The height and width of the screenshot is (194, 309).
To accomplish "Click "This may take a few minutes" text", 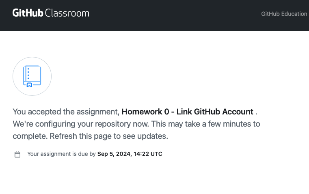I will point(211,124).
